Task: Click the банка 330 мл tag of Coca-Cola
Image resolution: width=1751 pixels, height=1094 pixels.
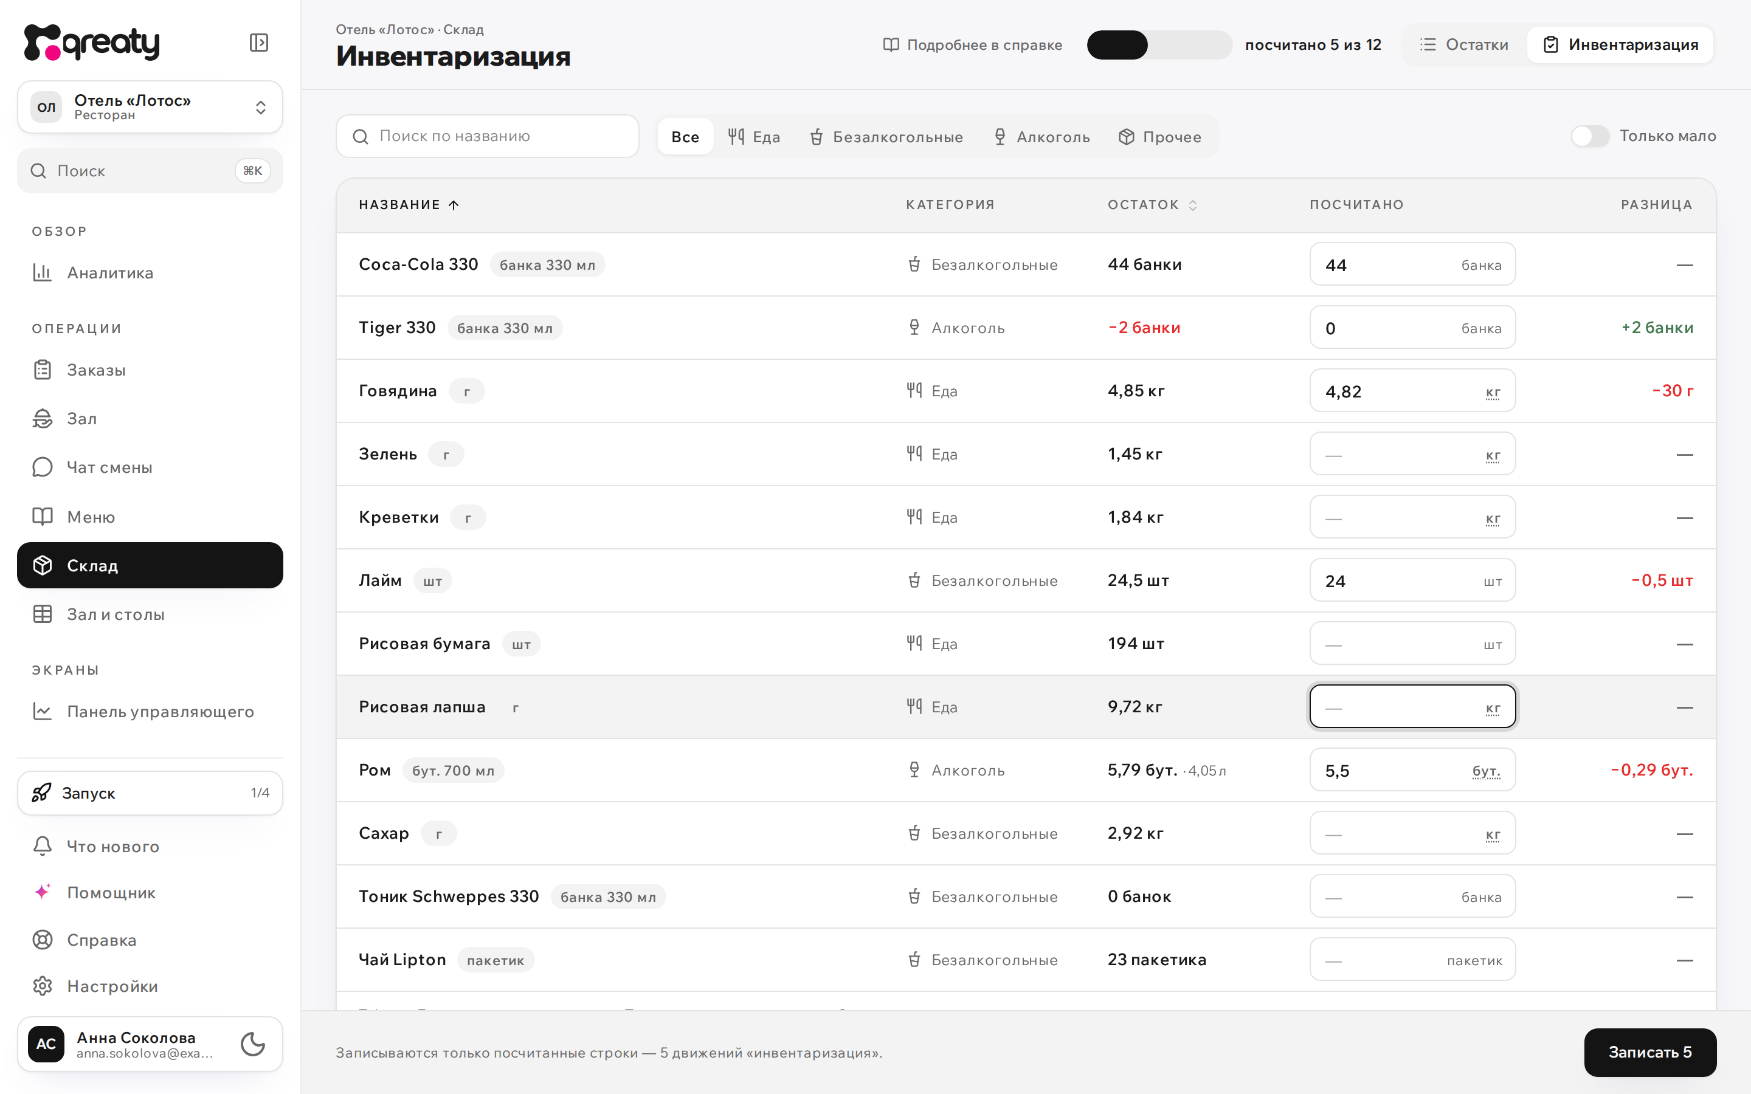Action: pyautogui.click(x=548, y=265)
